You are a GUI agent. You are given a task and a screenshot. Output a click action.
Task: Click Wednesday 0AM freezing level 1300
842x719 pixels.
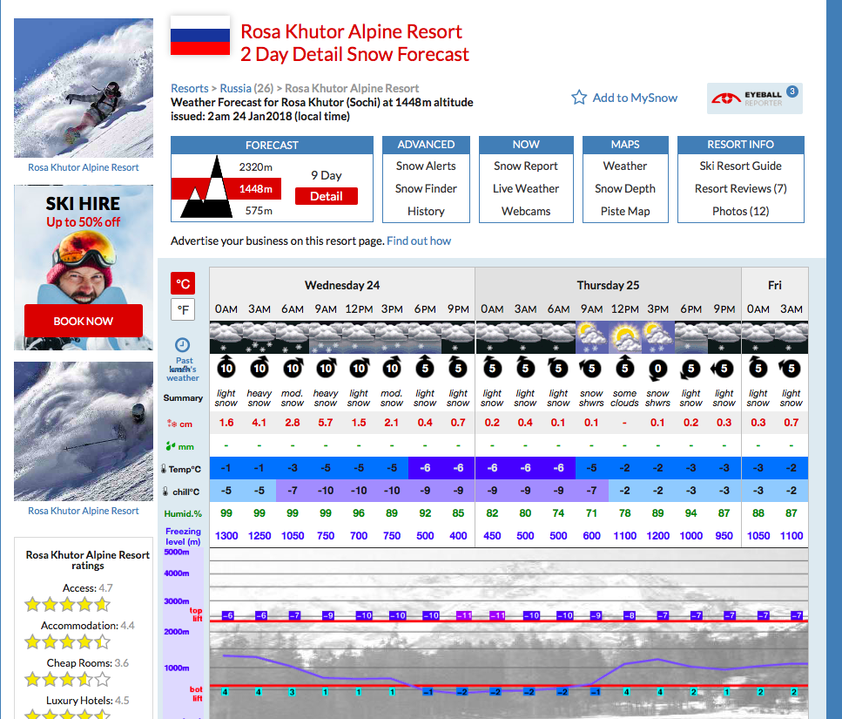point(226,536)
